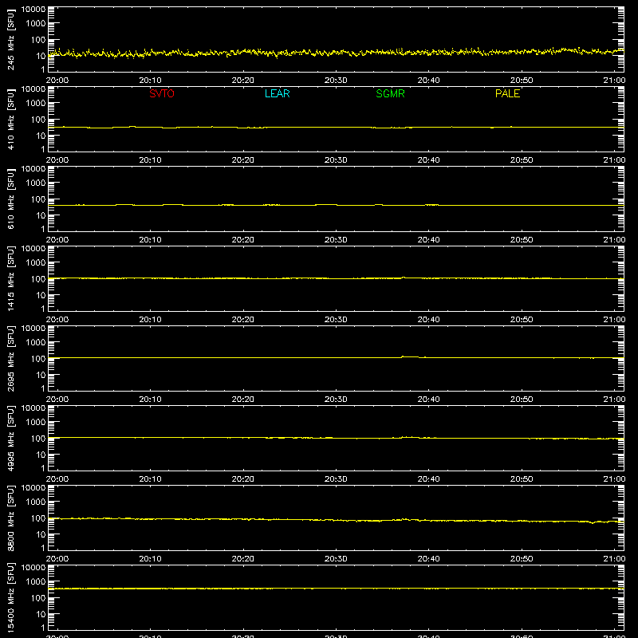
Task: Click the 1000 label on 410 MHz axis
Action: pos(36,104)
